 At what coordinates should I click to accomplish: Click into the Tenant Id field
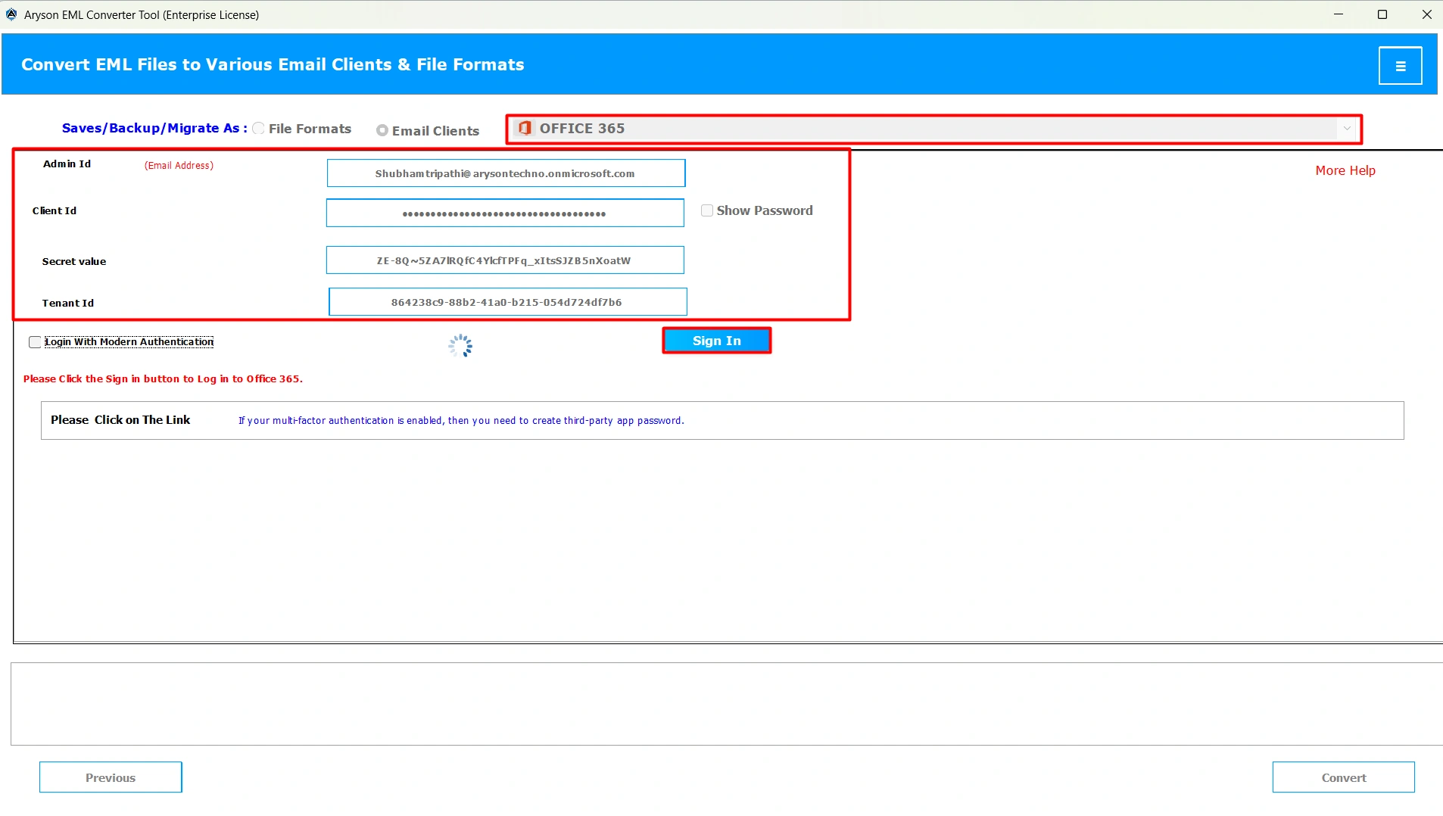(507, 302)
